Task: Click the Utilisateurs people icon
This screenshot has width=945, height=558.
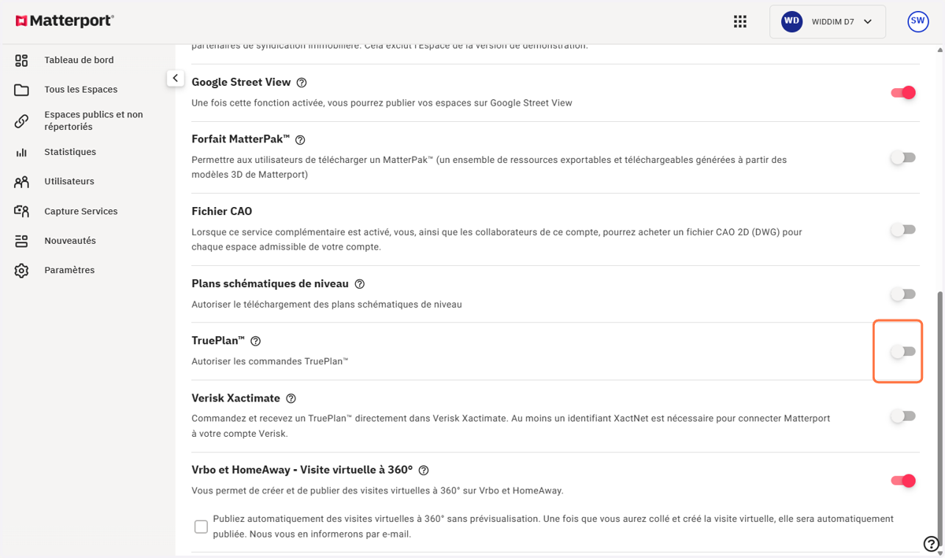Action: click(21, 182)
